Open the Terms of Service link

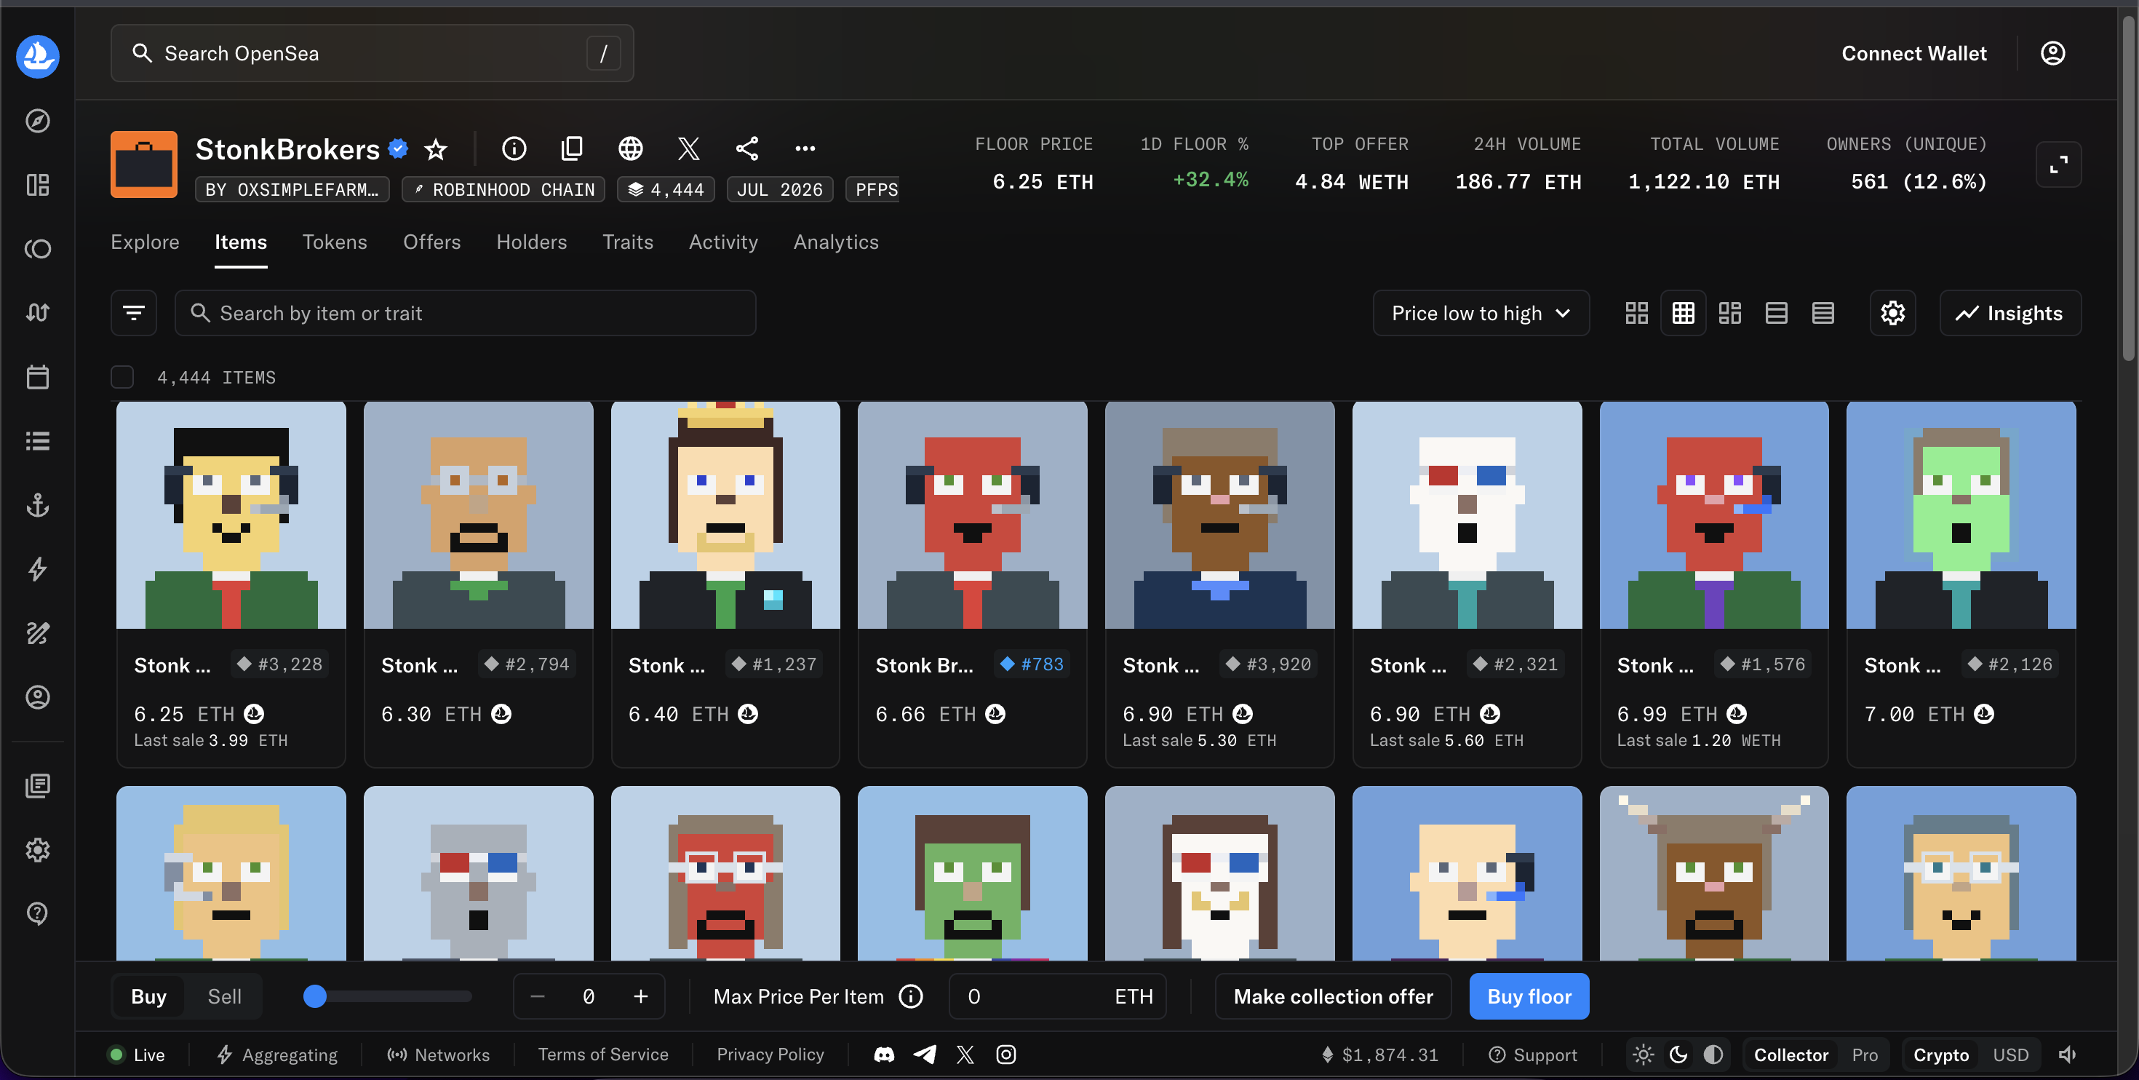click(x=603, y=1055)
